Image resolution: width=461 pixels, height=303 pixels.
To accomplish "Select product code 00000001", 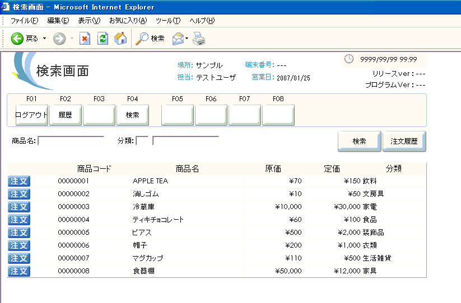I will click(73, 181).
